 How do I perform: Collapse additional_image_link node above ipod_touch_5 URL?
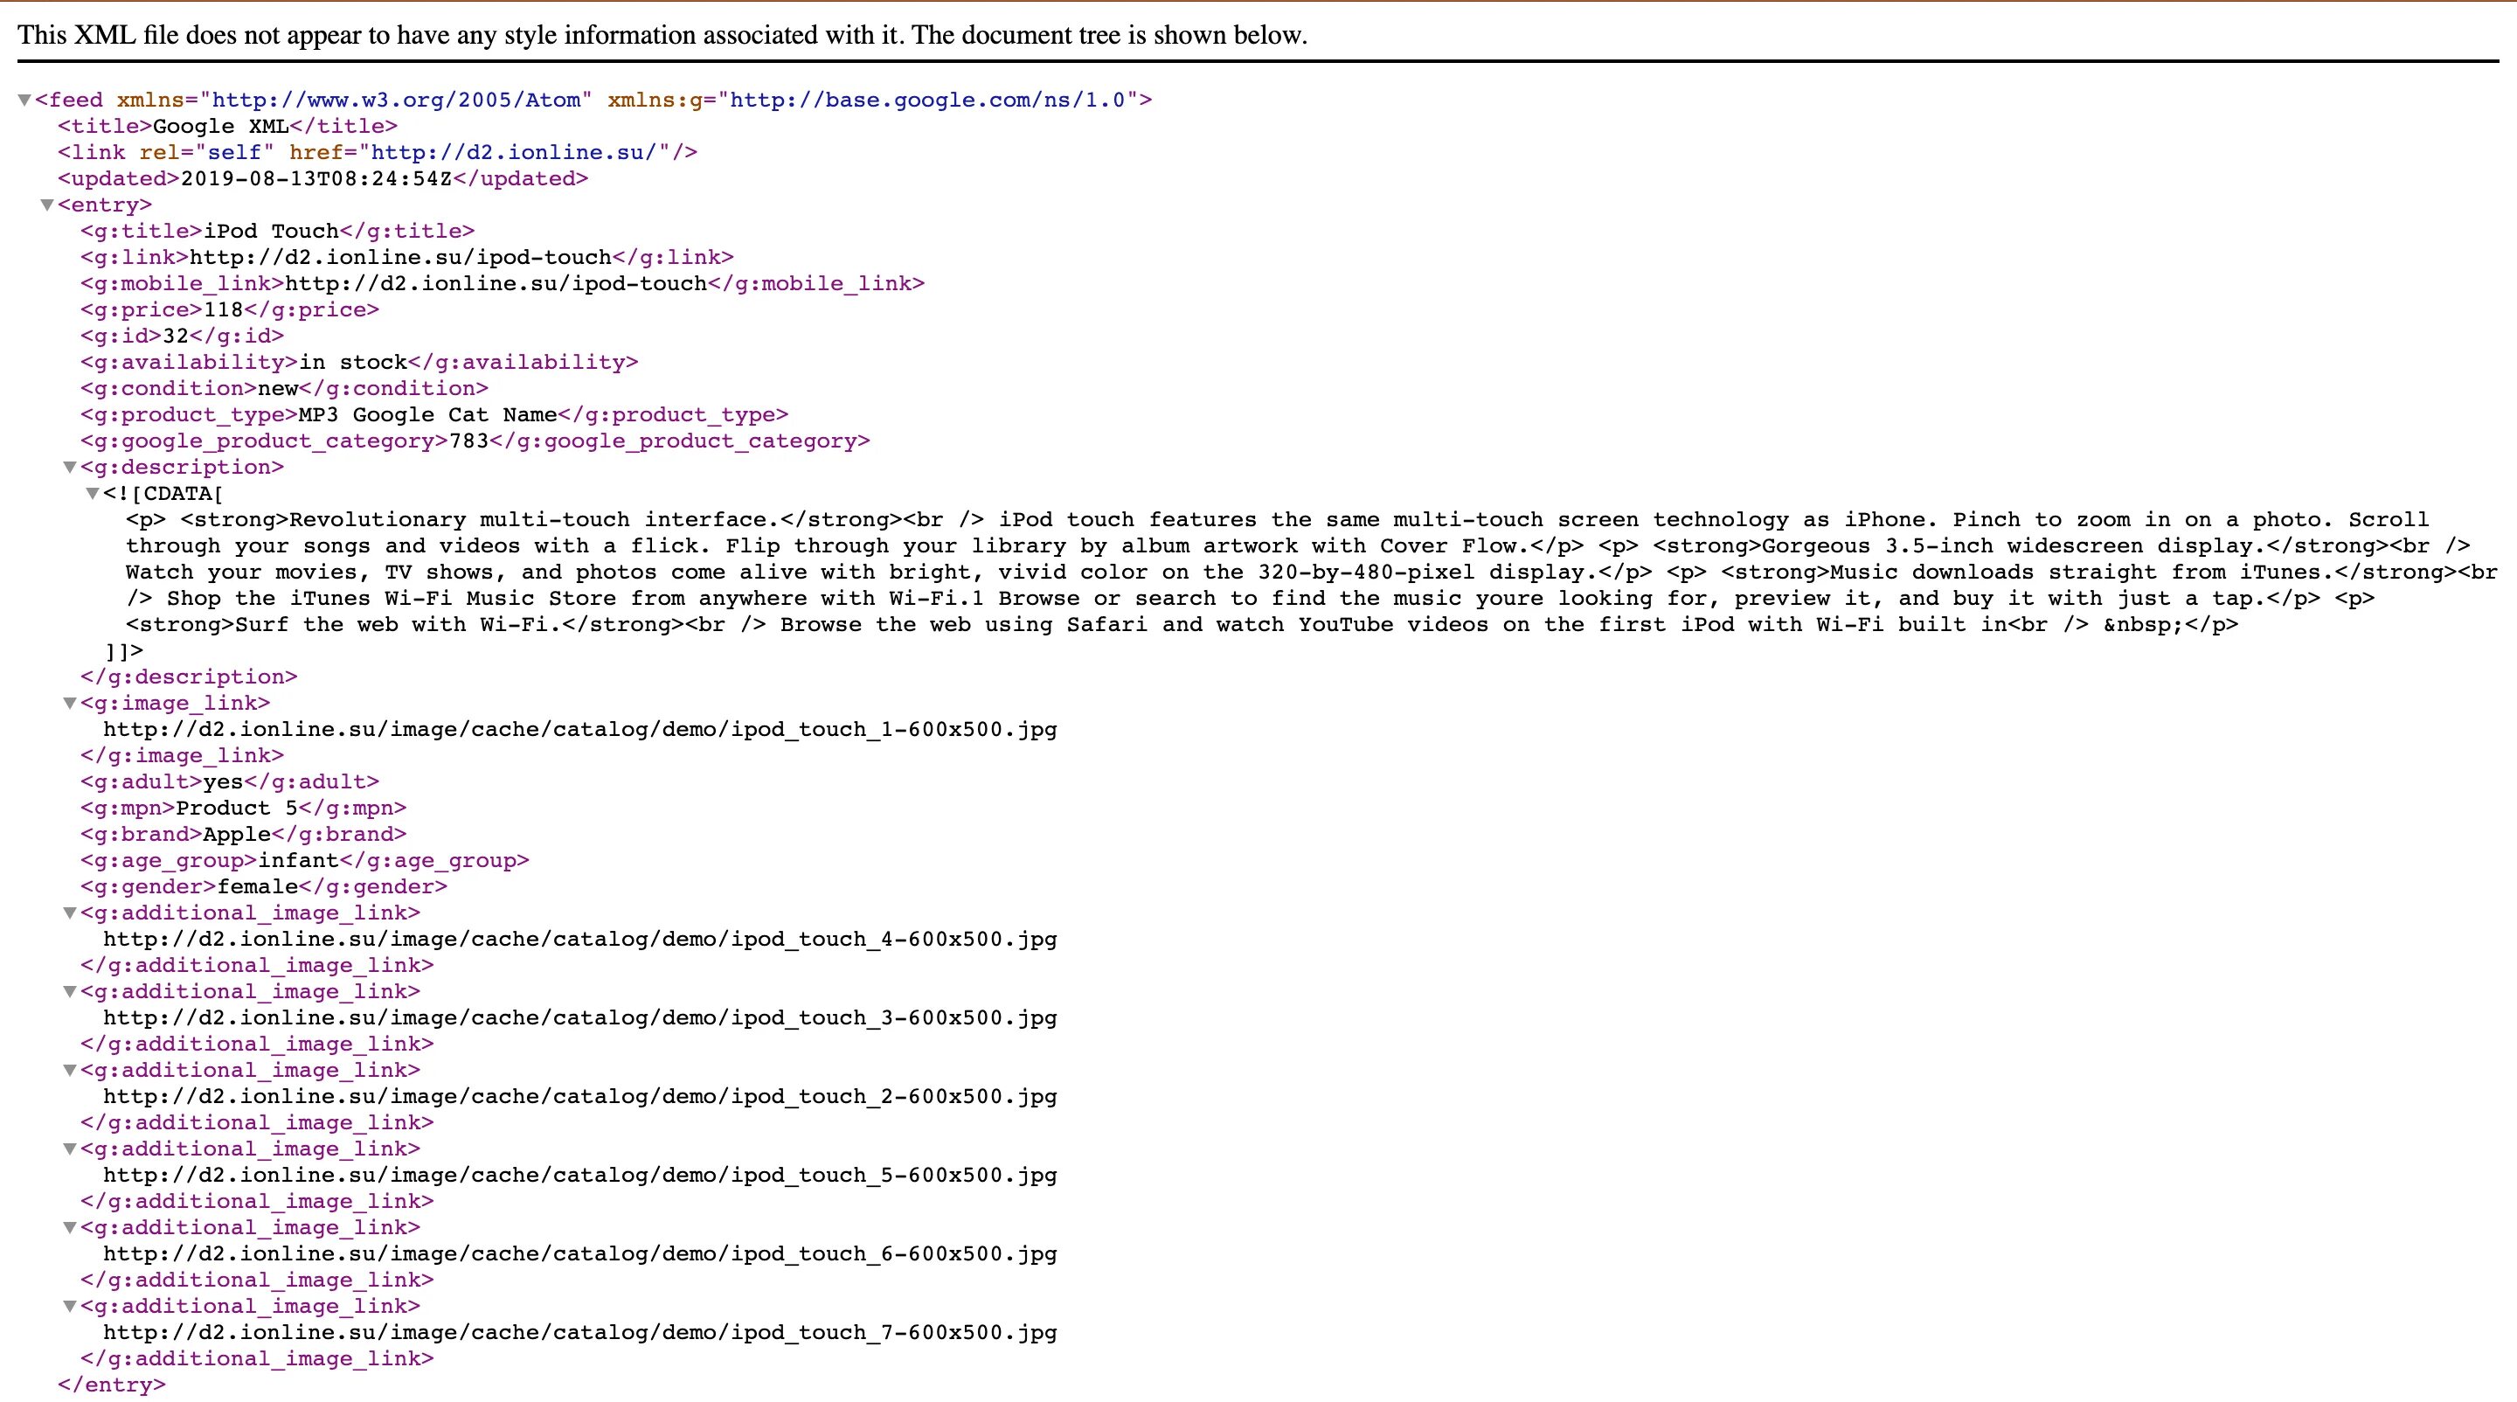point(69,1149)
